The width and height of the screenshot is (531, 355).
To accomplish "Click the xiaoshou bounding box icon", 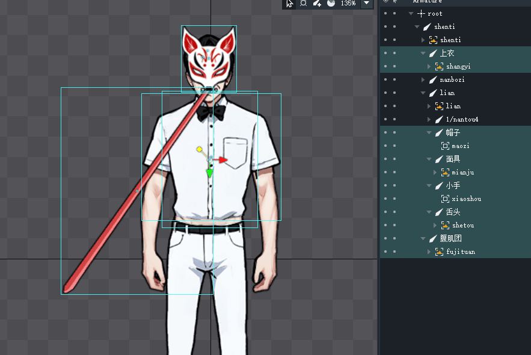I will point(445,199).
